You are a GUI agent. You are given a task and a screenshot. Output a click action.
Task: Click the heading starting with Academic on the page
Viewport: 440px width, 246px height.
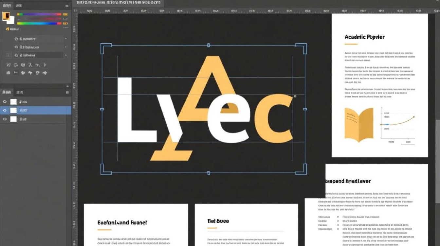(x=365, y=37)
